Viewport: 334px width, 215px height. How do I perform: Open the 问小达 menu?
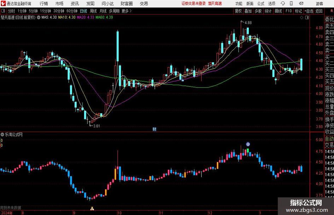[x=107, y=4]
